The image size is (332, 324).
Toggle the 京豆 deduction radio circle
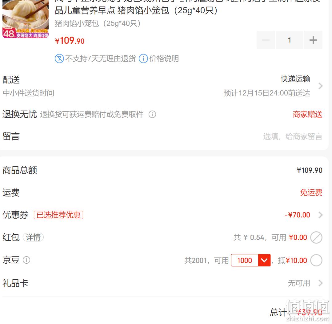tap(316, 260)
